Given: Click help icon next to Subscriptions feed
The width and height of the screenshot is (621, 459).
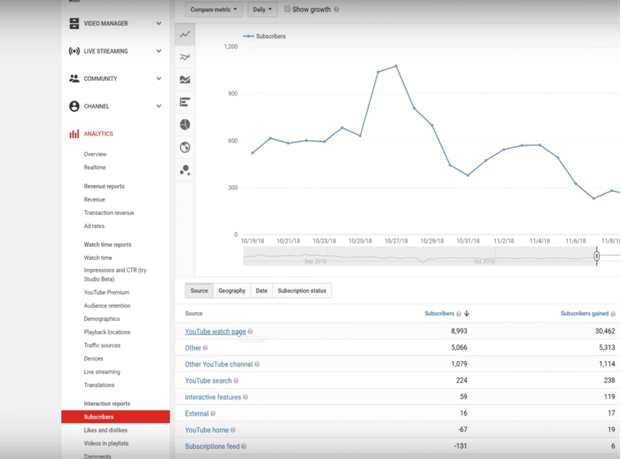Looking at the screenshot, I should click(244, 447).
